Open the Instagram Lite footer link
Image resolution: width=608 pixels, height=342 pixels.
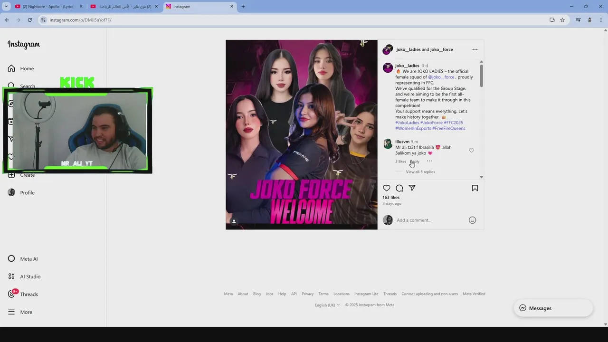point(366,294)
